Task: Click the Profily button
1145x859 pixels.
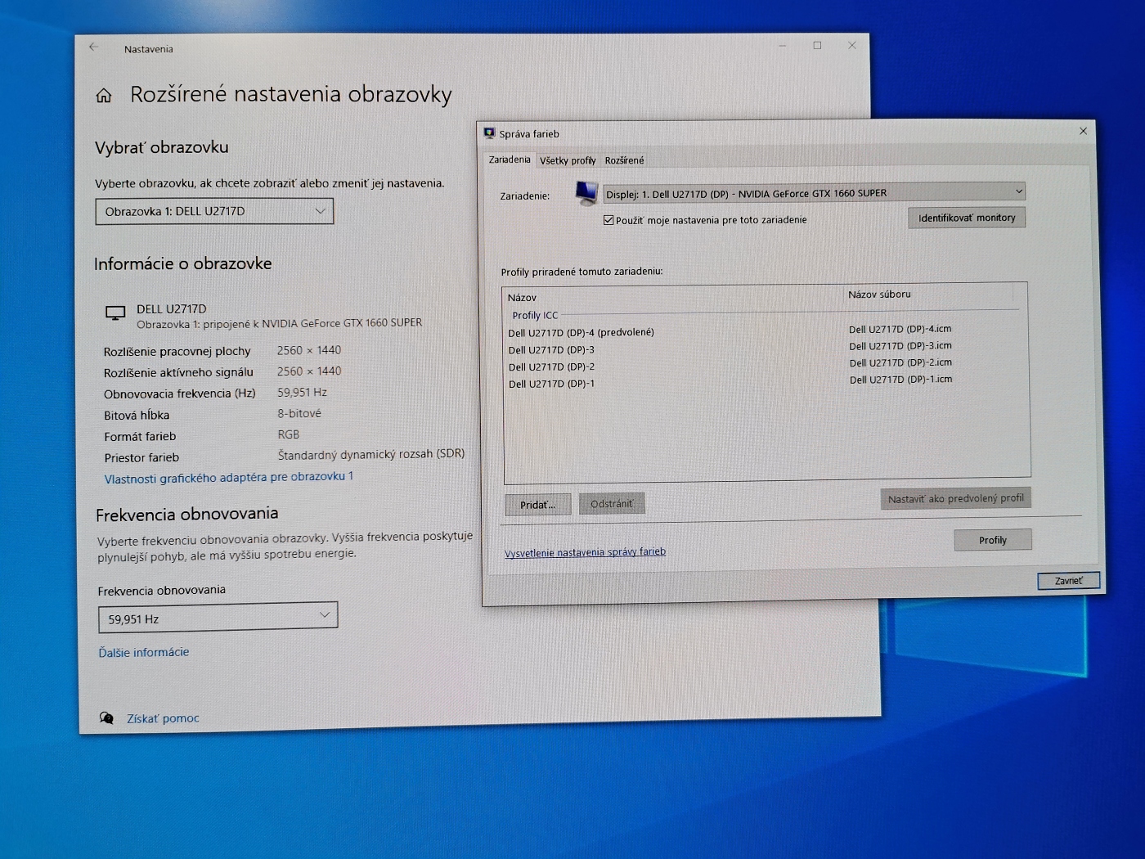Action: [x=993, y=540]
